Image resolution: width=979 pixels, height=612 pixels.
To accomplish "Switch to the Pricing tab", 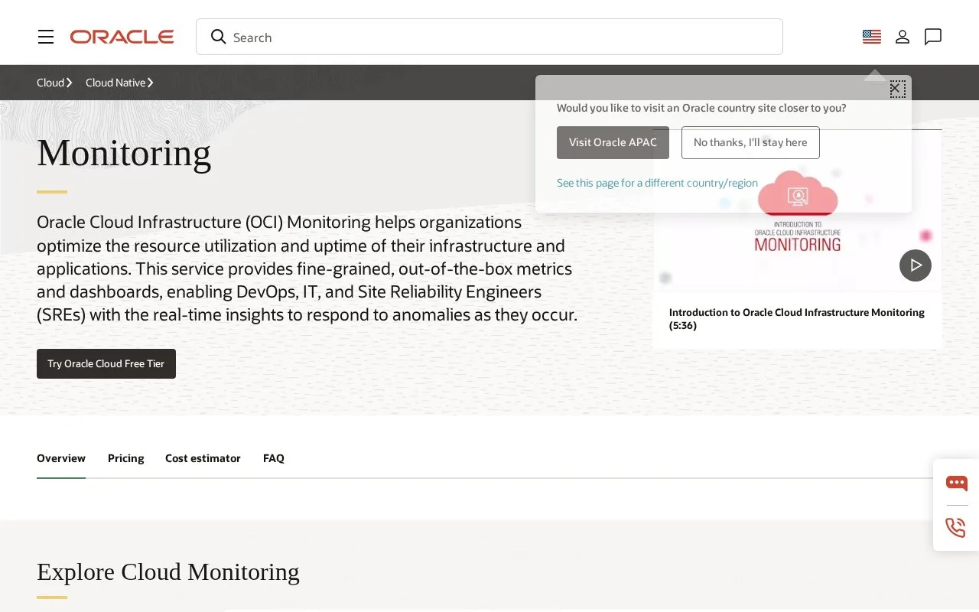I will [x=125, y=458].
